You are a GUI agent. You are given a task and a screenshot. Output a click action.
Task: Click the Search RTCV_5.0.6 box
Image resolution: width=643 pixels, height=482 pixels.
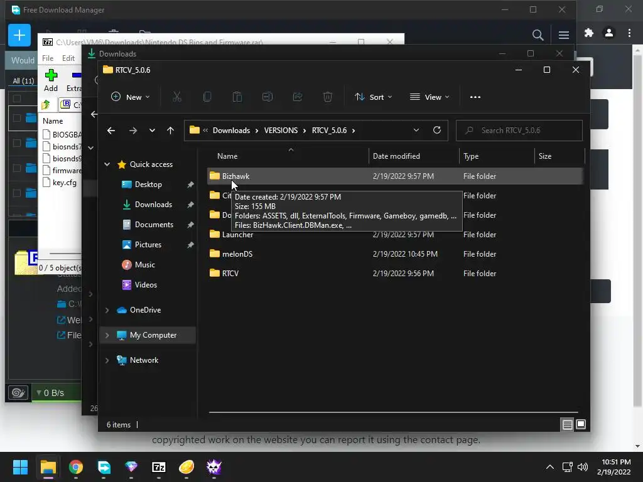pyautogui.click(x=519, y=131)
